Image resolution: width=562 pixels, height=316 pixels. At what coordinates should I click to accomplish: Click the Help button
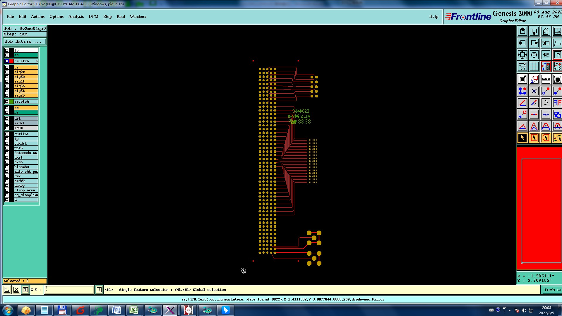(x=434, y=16)
